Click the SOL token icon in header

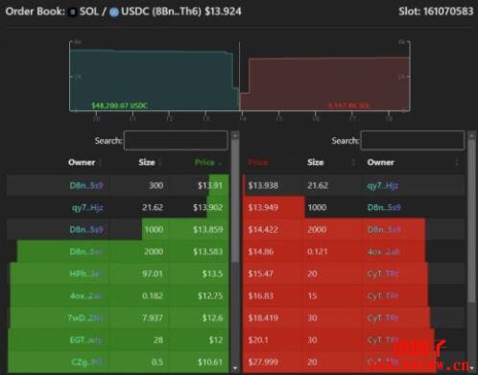pyautogui.click(x=73, y=12)
